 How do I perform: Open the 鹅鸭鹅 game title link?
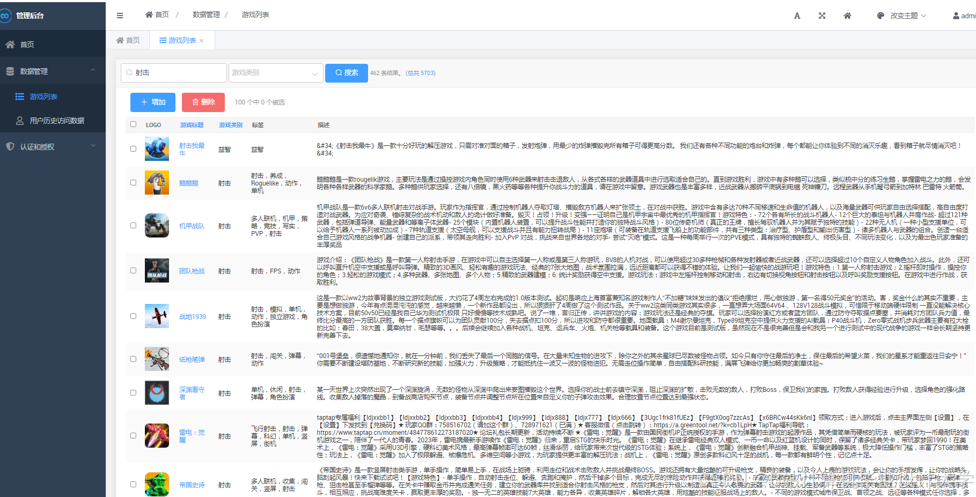188,182
